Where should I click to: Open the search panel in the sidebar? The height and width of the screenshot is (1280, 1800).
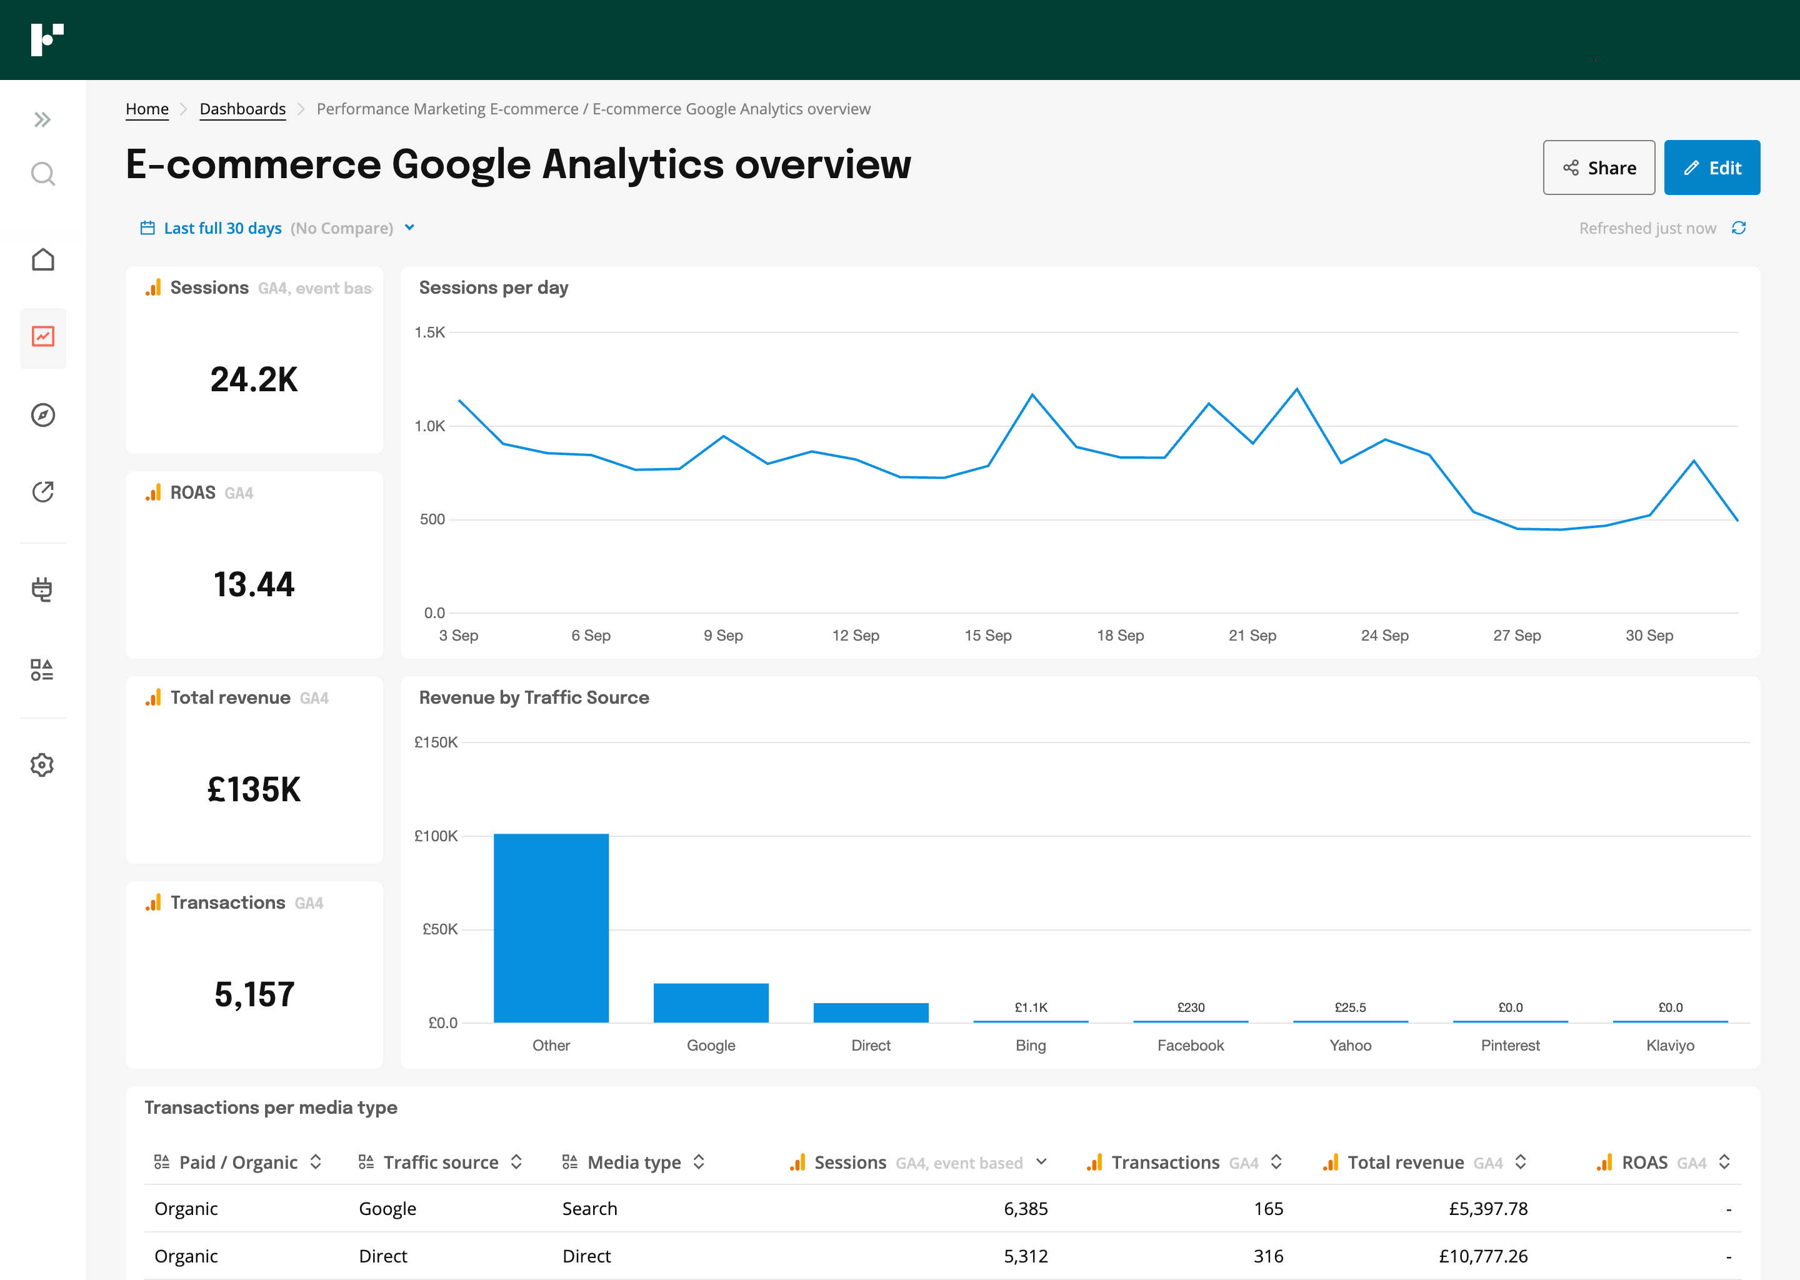click(x=42, y=174)
